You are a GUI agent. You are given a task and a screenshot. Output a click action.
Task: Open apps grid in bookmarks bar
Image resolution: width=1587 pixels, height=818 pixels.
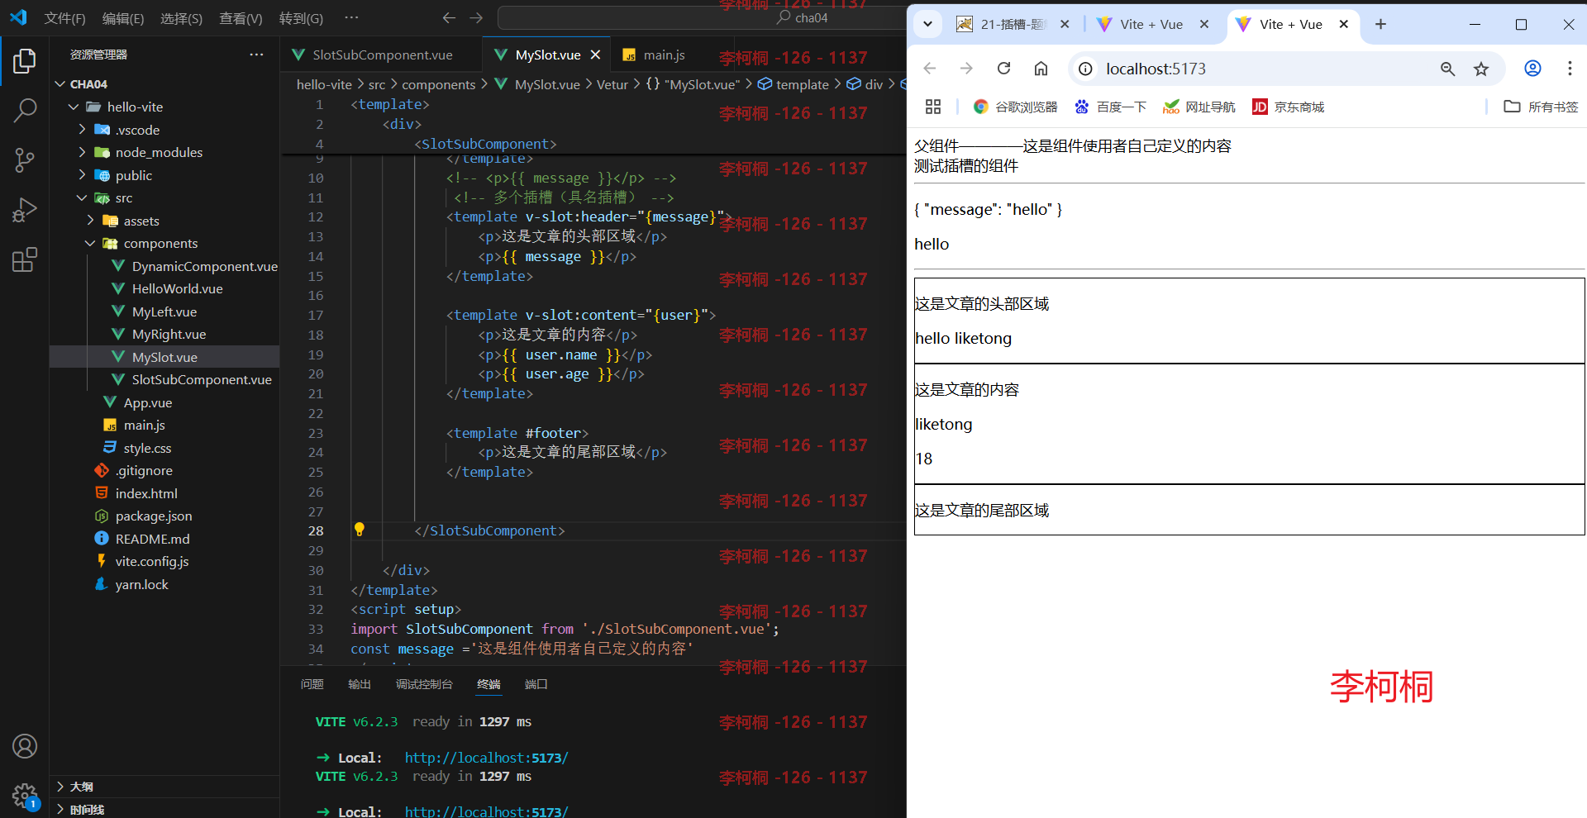click(x=933, y=107)
